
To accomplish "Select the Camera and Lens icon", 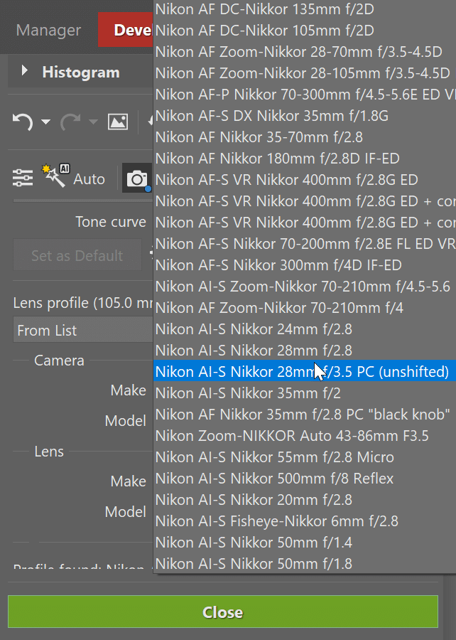I will tap(137, 178).
